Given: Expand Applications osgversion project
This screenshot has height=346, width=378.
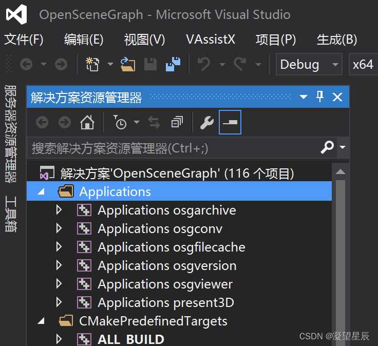Looking at the screenshot, I should tap(59, 265).
